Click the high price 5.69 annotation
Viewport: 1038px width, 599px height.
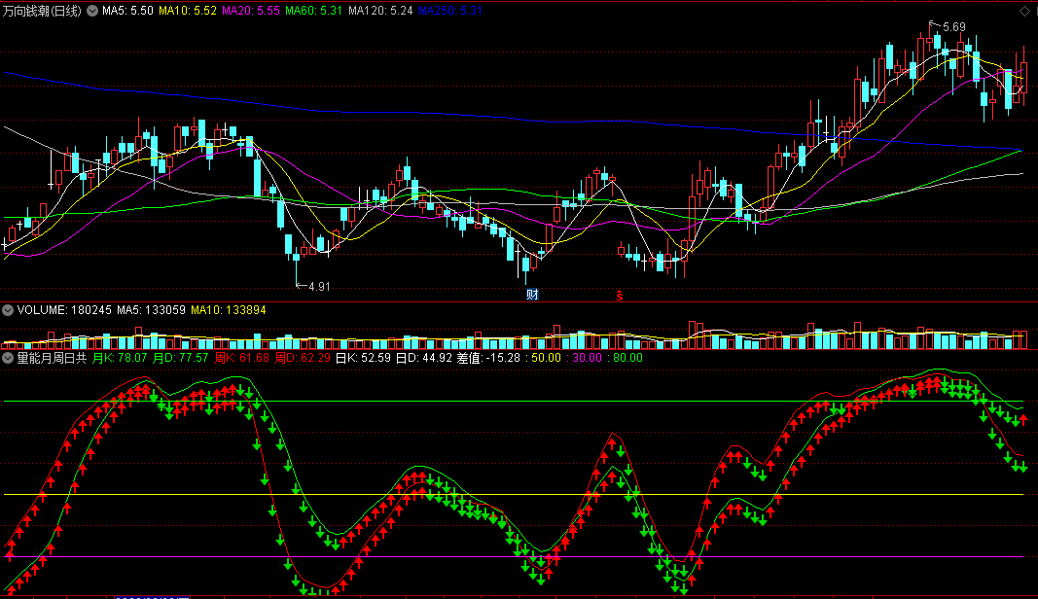tap(954, 27)
